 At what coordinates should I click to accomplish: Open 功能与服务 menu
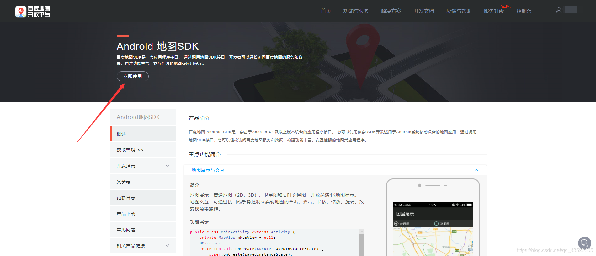356,11
